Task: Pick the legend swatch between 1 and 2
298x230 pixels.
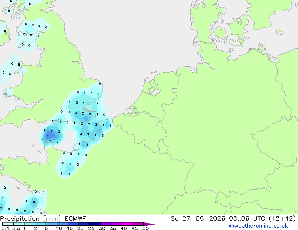Action: tap(30, 224)
